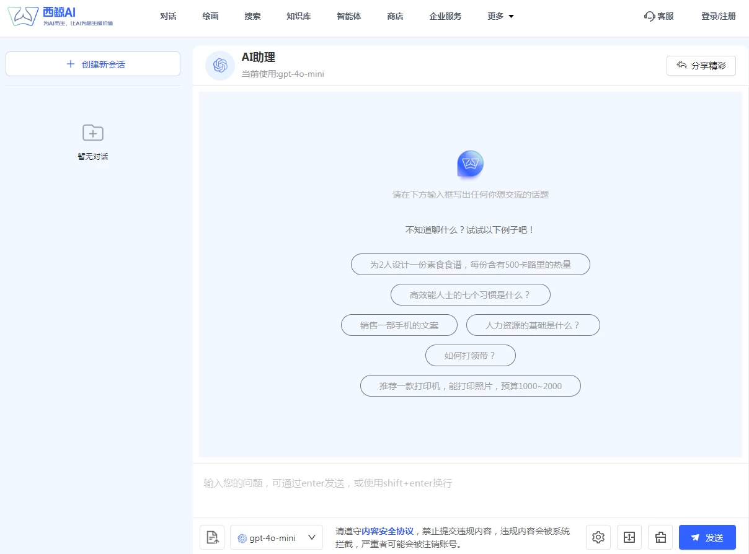Click 登录/注册 in the top right
749x554 pixels.
717,17
